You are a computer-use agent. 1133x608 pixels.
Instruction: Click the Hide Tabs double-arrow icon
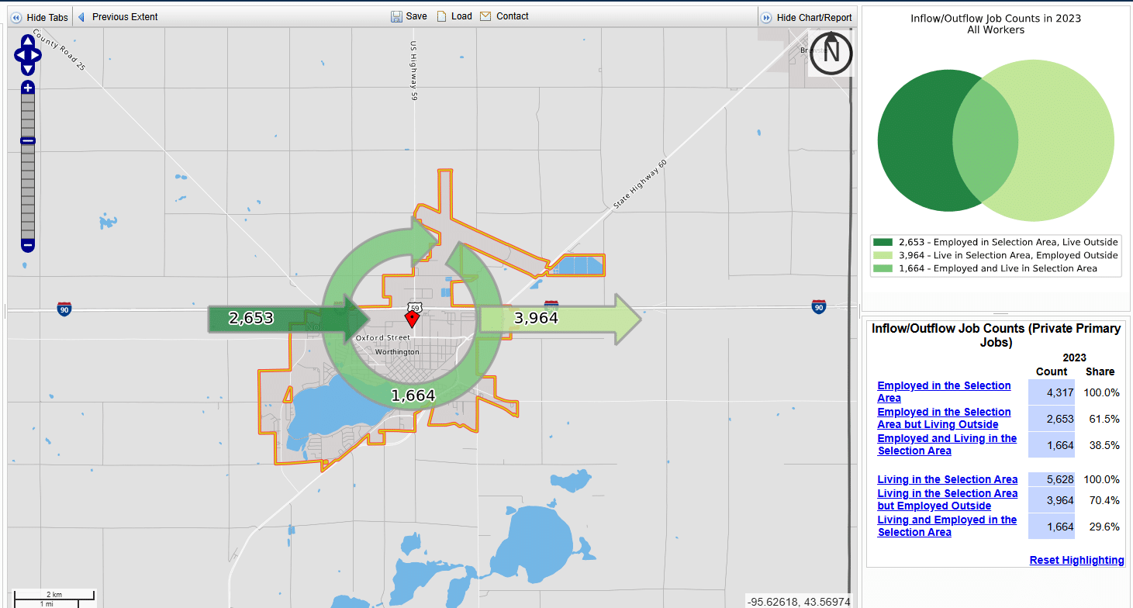point(16,17)
